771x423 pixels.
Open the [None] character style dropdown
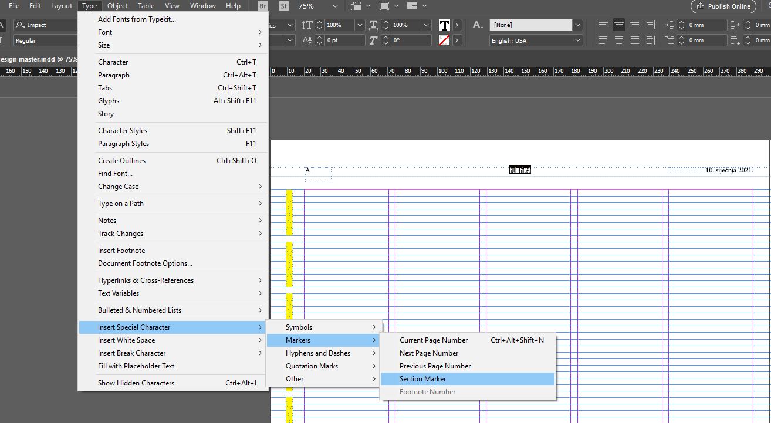point(577,25)
